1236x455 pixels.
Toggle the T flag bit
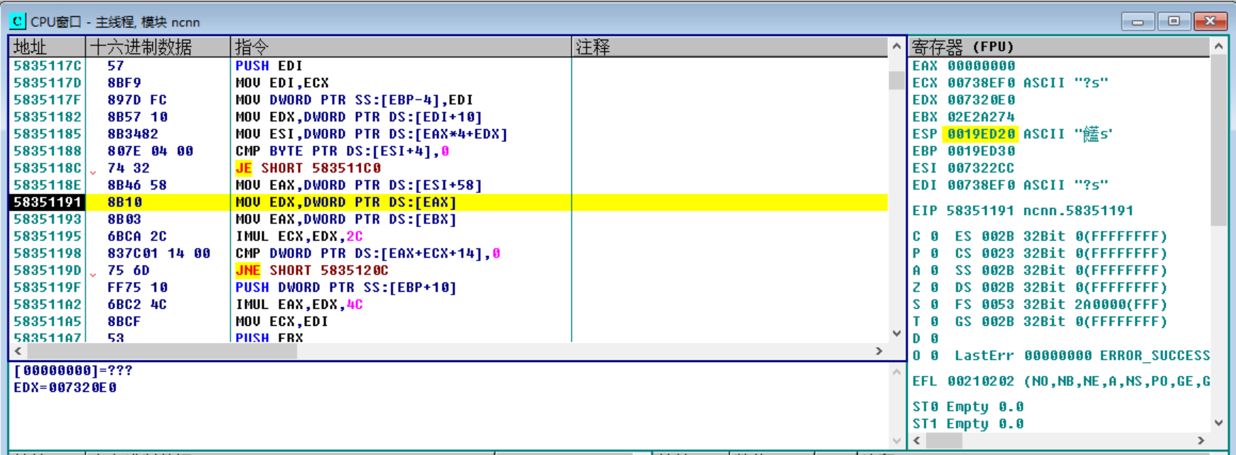point(935,322)
